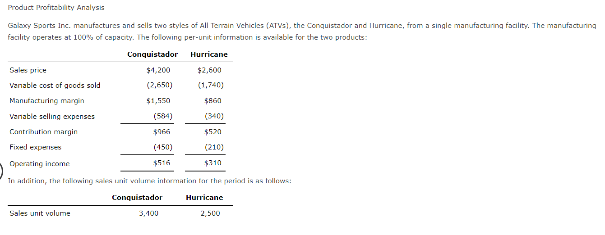Click the Sales unit volume row label
Image resolution: width=605 pixels, height=235 pixels.
click(40, 213)
